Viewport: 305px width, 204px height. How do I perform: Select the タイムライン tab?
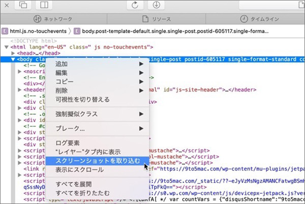coord(259,18)
